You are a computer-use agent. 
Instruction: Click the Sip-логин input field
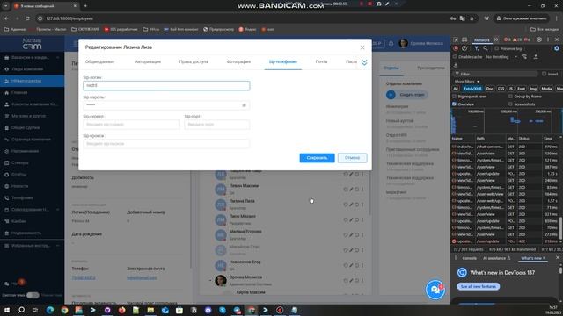(x=166, y=86)
